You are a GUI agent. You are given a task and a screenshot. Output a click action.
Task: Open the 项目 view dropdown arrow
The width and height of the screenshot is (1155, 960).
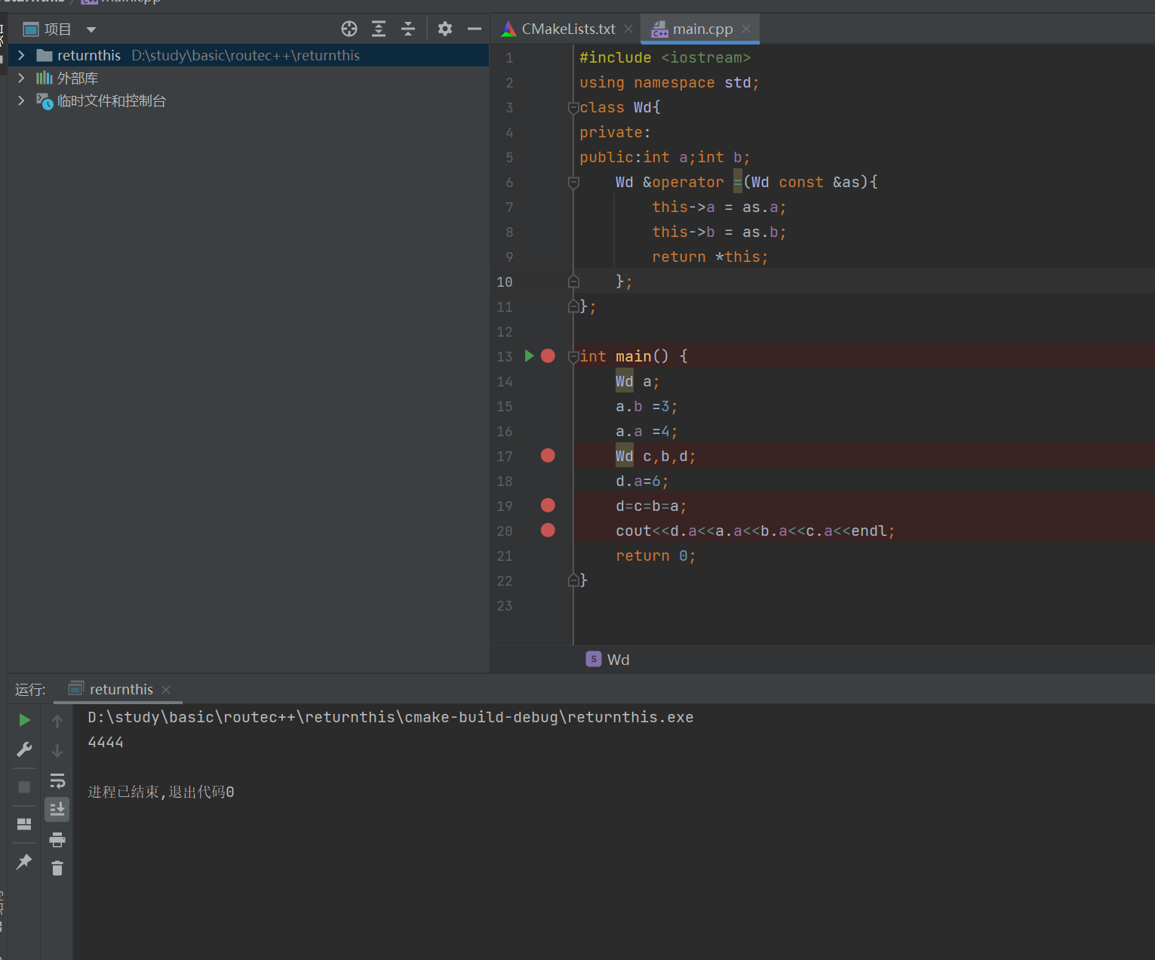click(x=91, y=29)
